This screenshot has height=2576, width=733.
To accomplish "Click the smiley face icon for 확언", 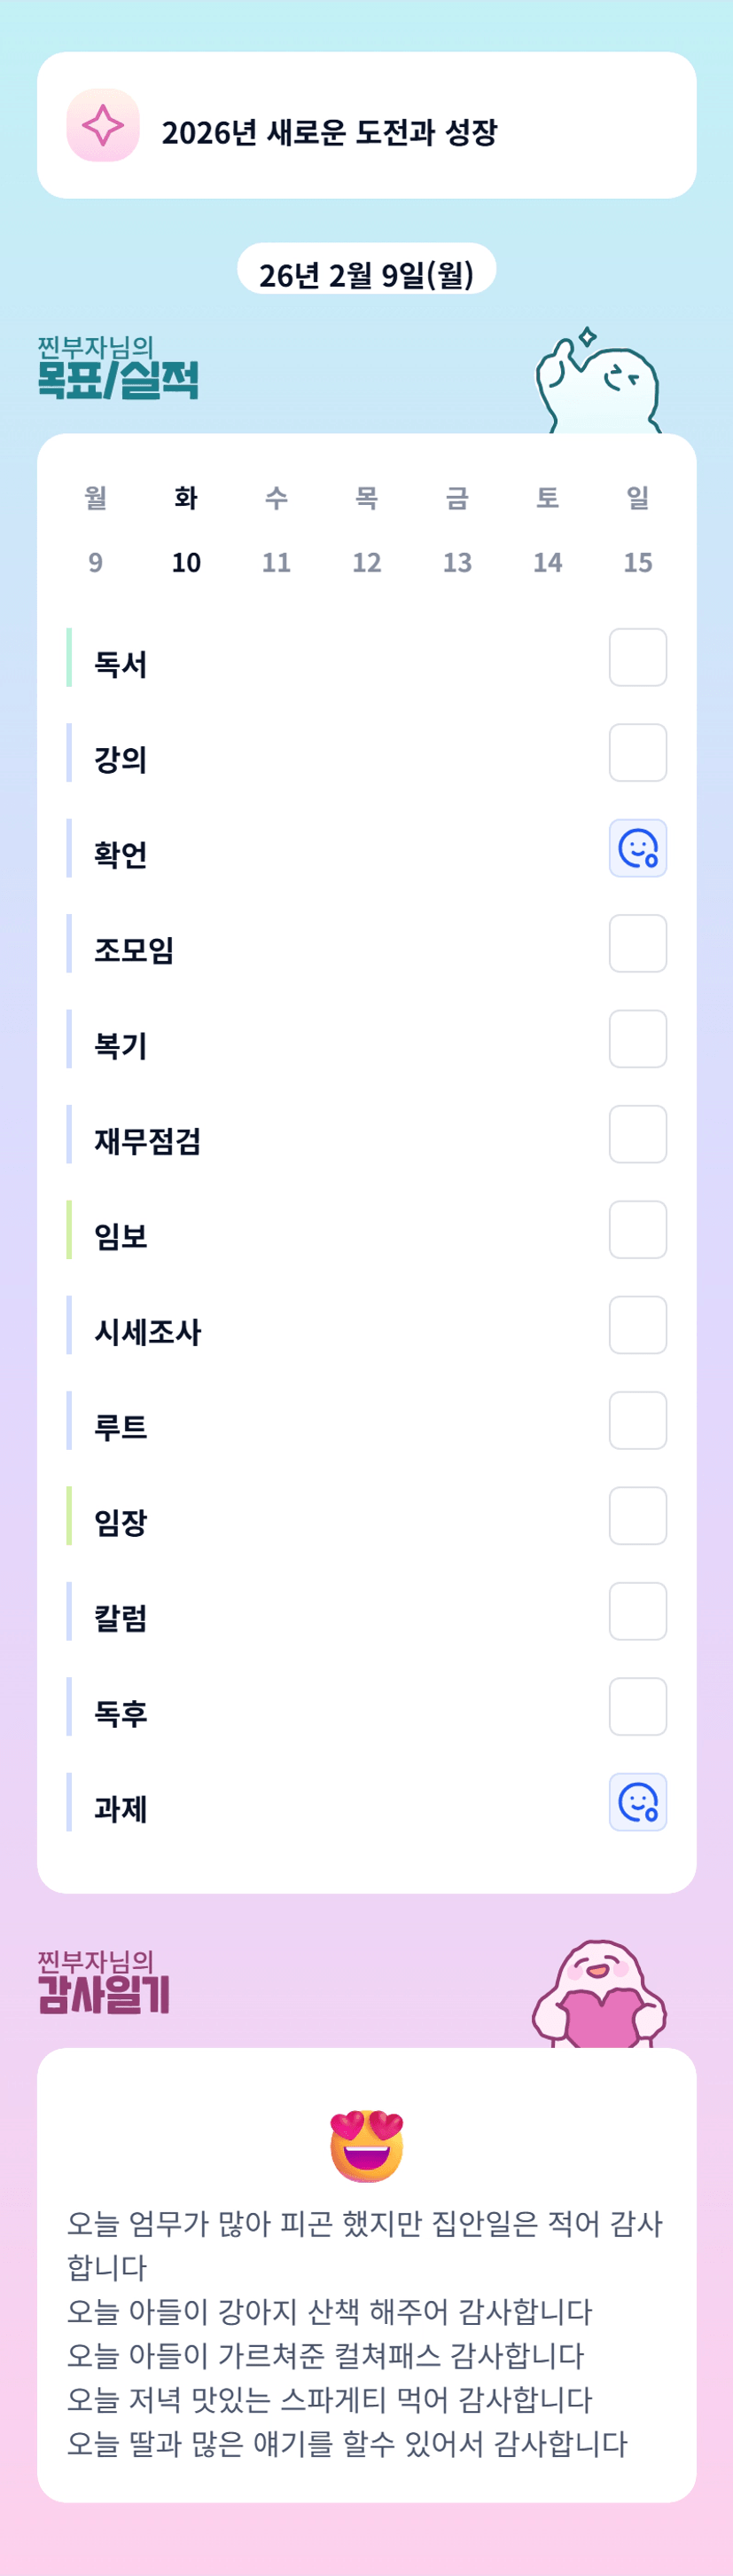I will [x=637, y=849].
